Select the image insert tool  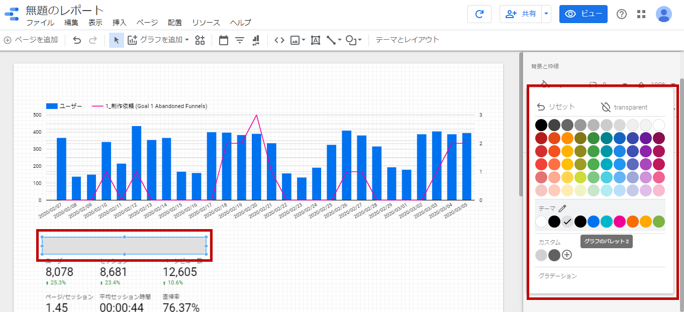pyautogui.click(x=295, y=40)
